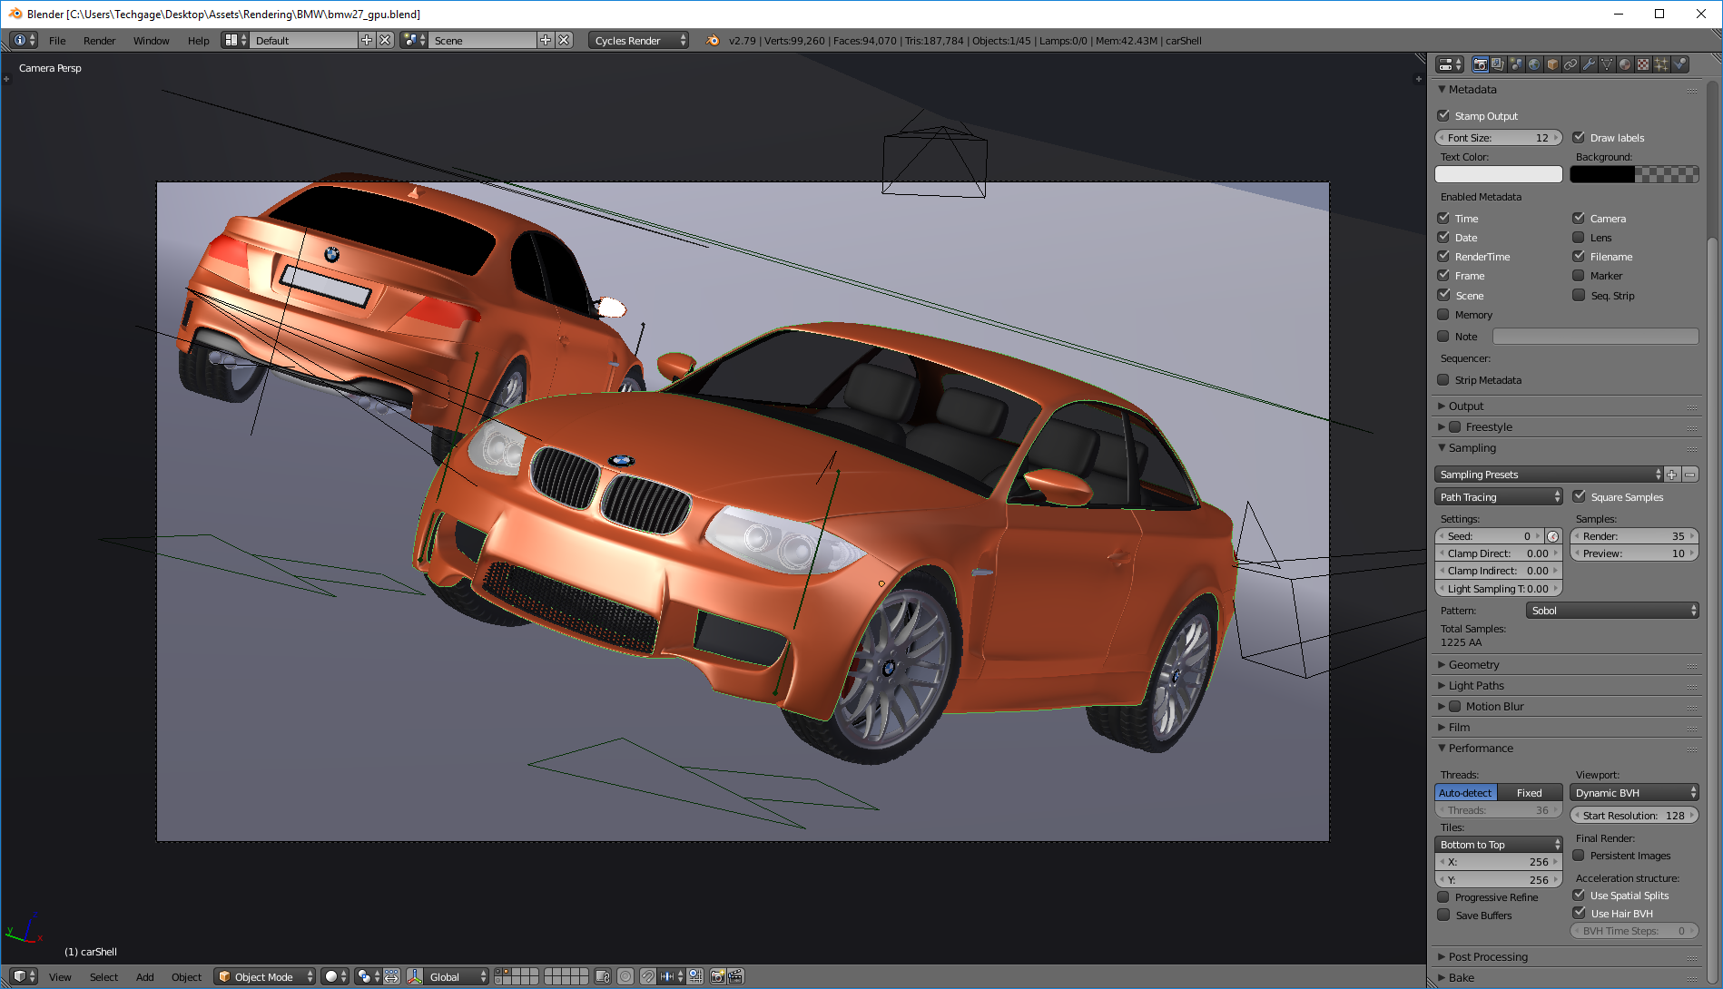This screenshot has height=989, width=1723.
Task: Toggle the proportional editing icon
Action: point(625,976)
